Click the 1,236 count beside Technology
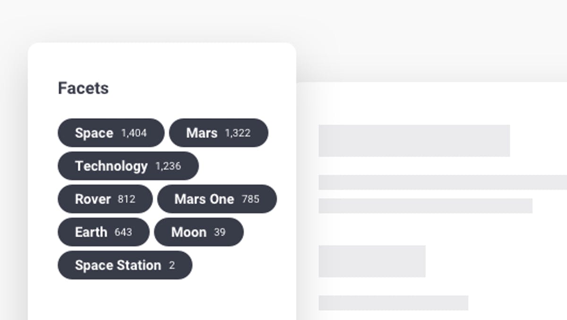The image size is (567, 320). pos(168,166)
